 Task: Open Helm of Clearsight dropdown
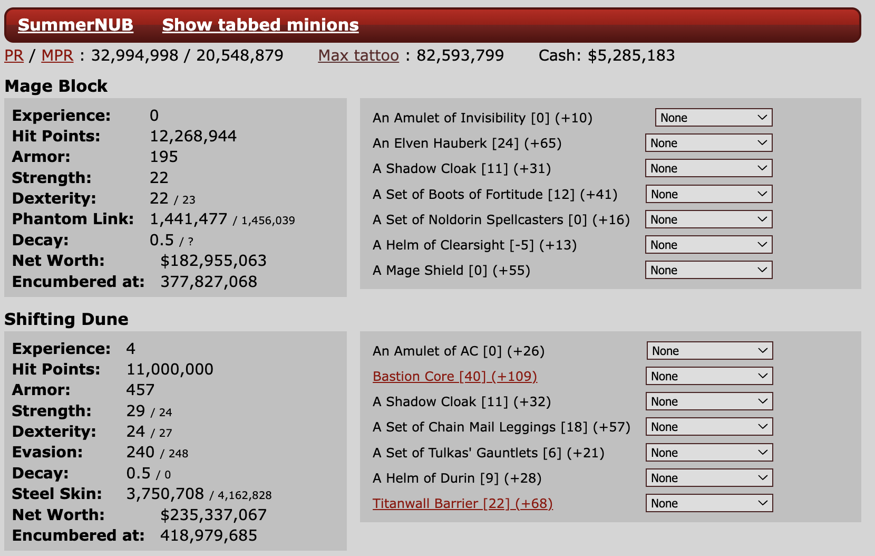tap(708, 245)
